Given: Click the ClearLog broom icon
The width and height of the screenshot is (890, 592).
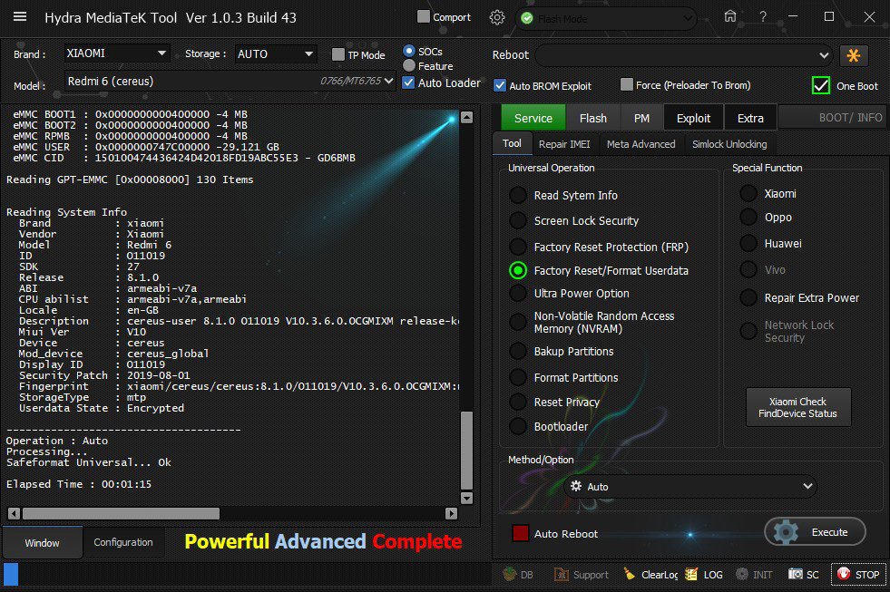Looking at the screenshot, I should pyautogui.click(x=650, y=575).
